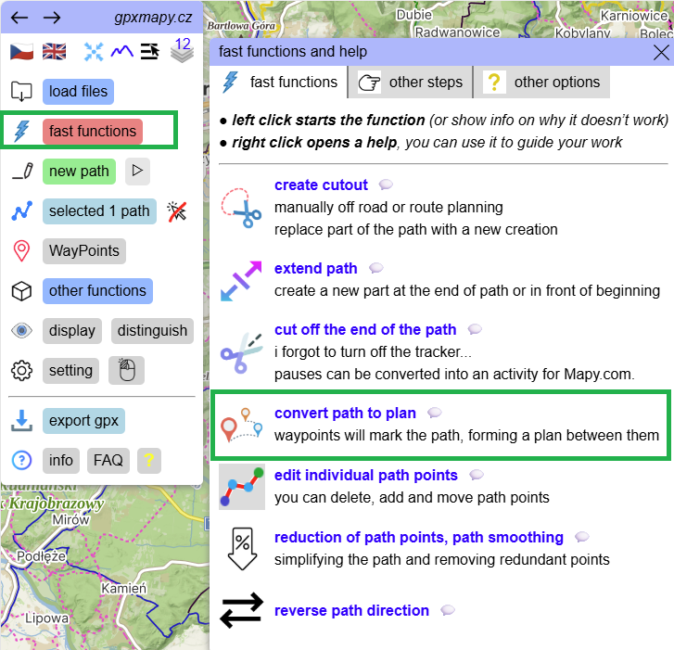Expand the play arrow next to new path
The image size is (674, 650).
[137, 172]
